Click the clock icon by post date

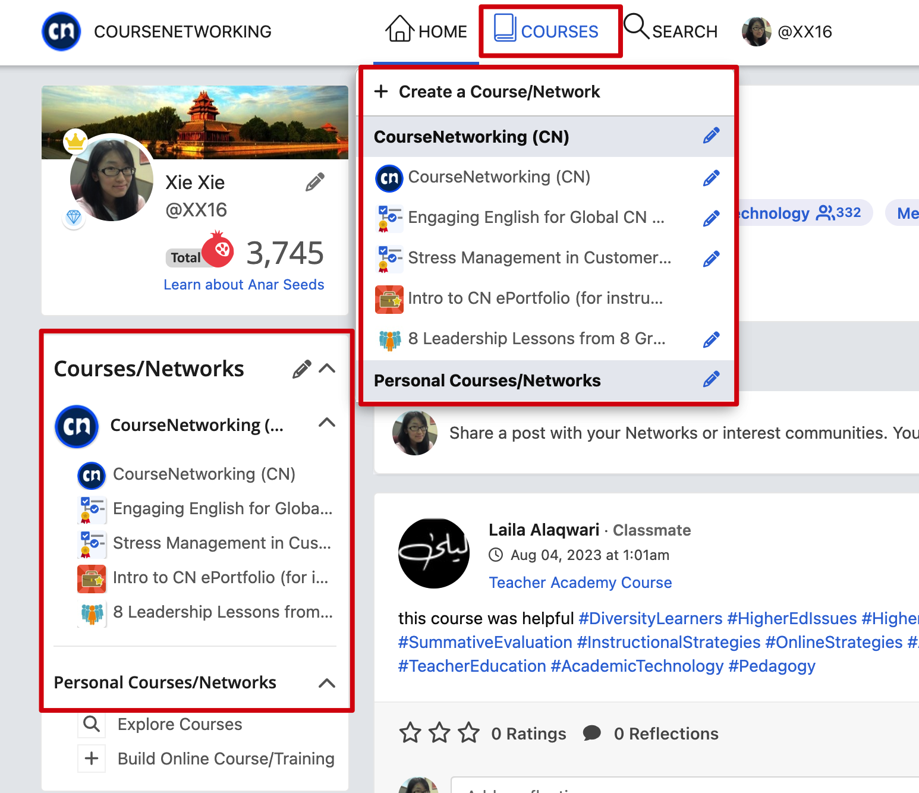coord(496,555)
